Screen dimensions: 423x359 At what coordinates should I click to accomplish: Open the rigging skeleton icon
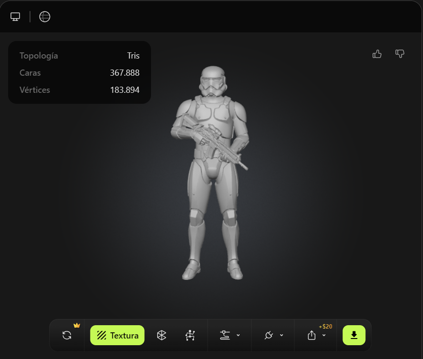190,335
